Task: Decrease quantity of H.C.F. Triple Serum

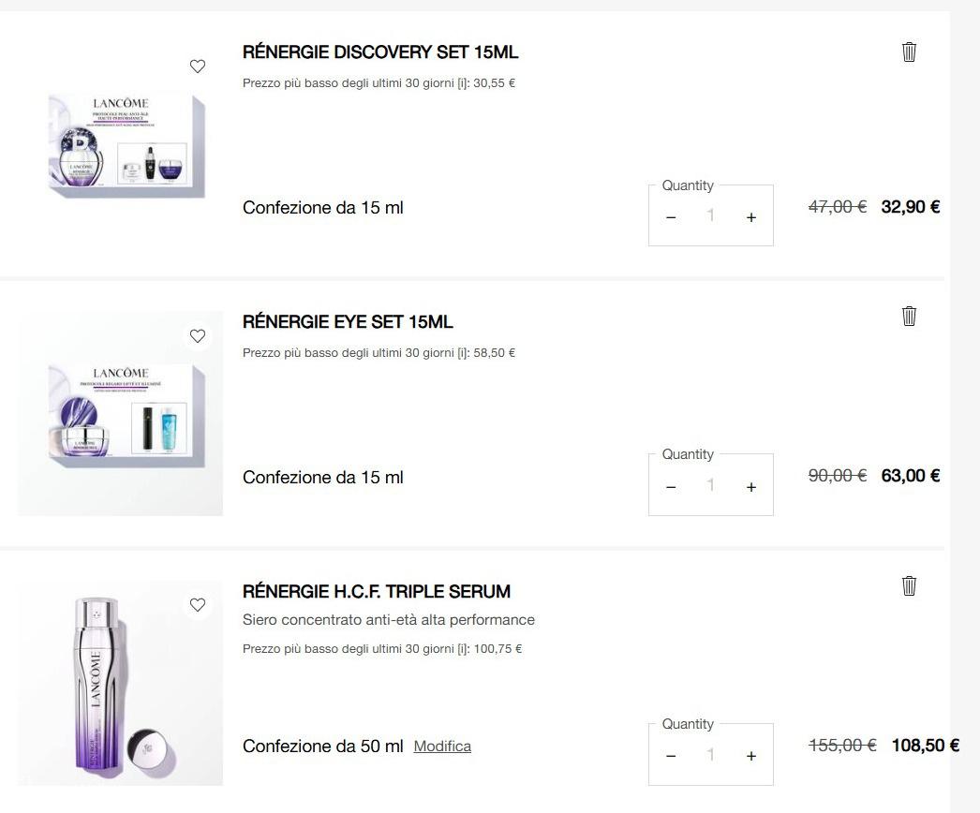Action: coord(671,756)
